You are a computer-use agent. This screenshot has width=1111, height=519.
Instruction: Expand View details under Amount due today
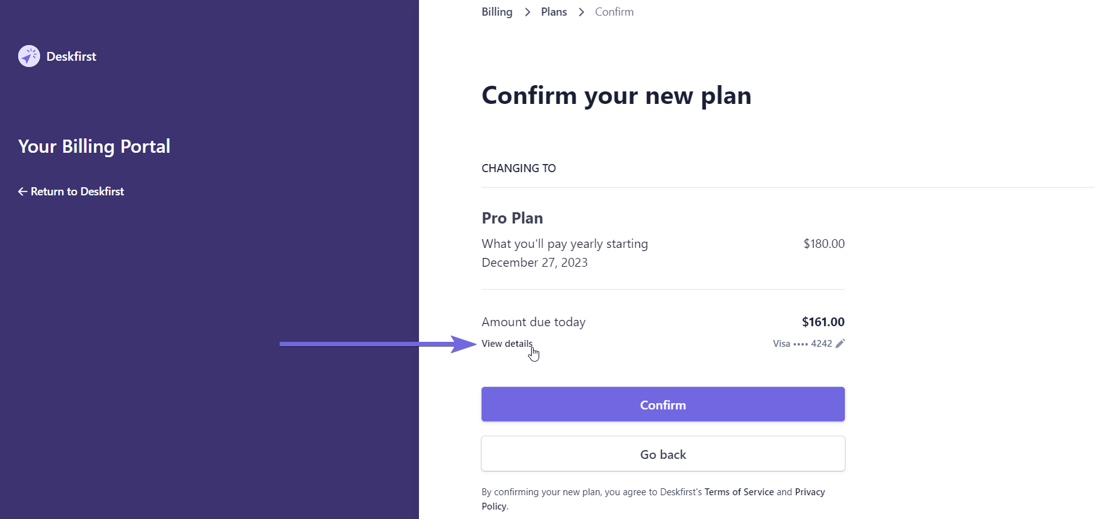click(x=507, y=344)
